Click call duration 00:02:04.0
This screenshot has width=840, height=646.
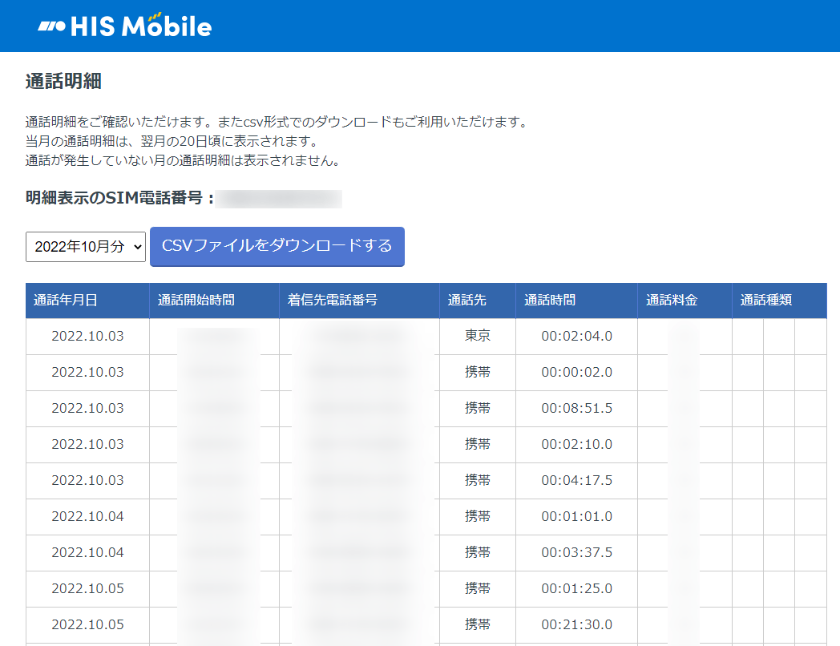click(x=576, y=336)
